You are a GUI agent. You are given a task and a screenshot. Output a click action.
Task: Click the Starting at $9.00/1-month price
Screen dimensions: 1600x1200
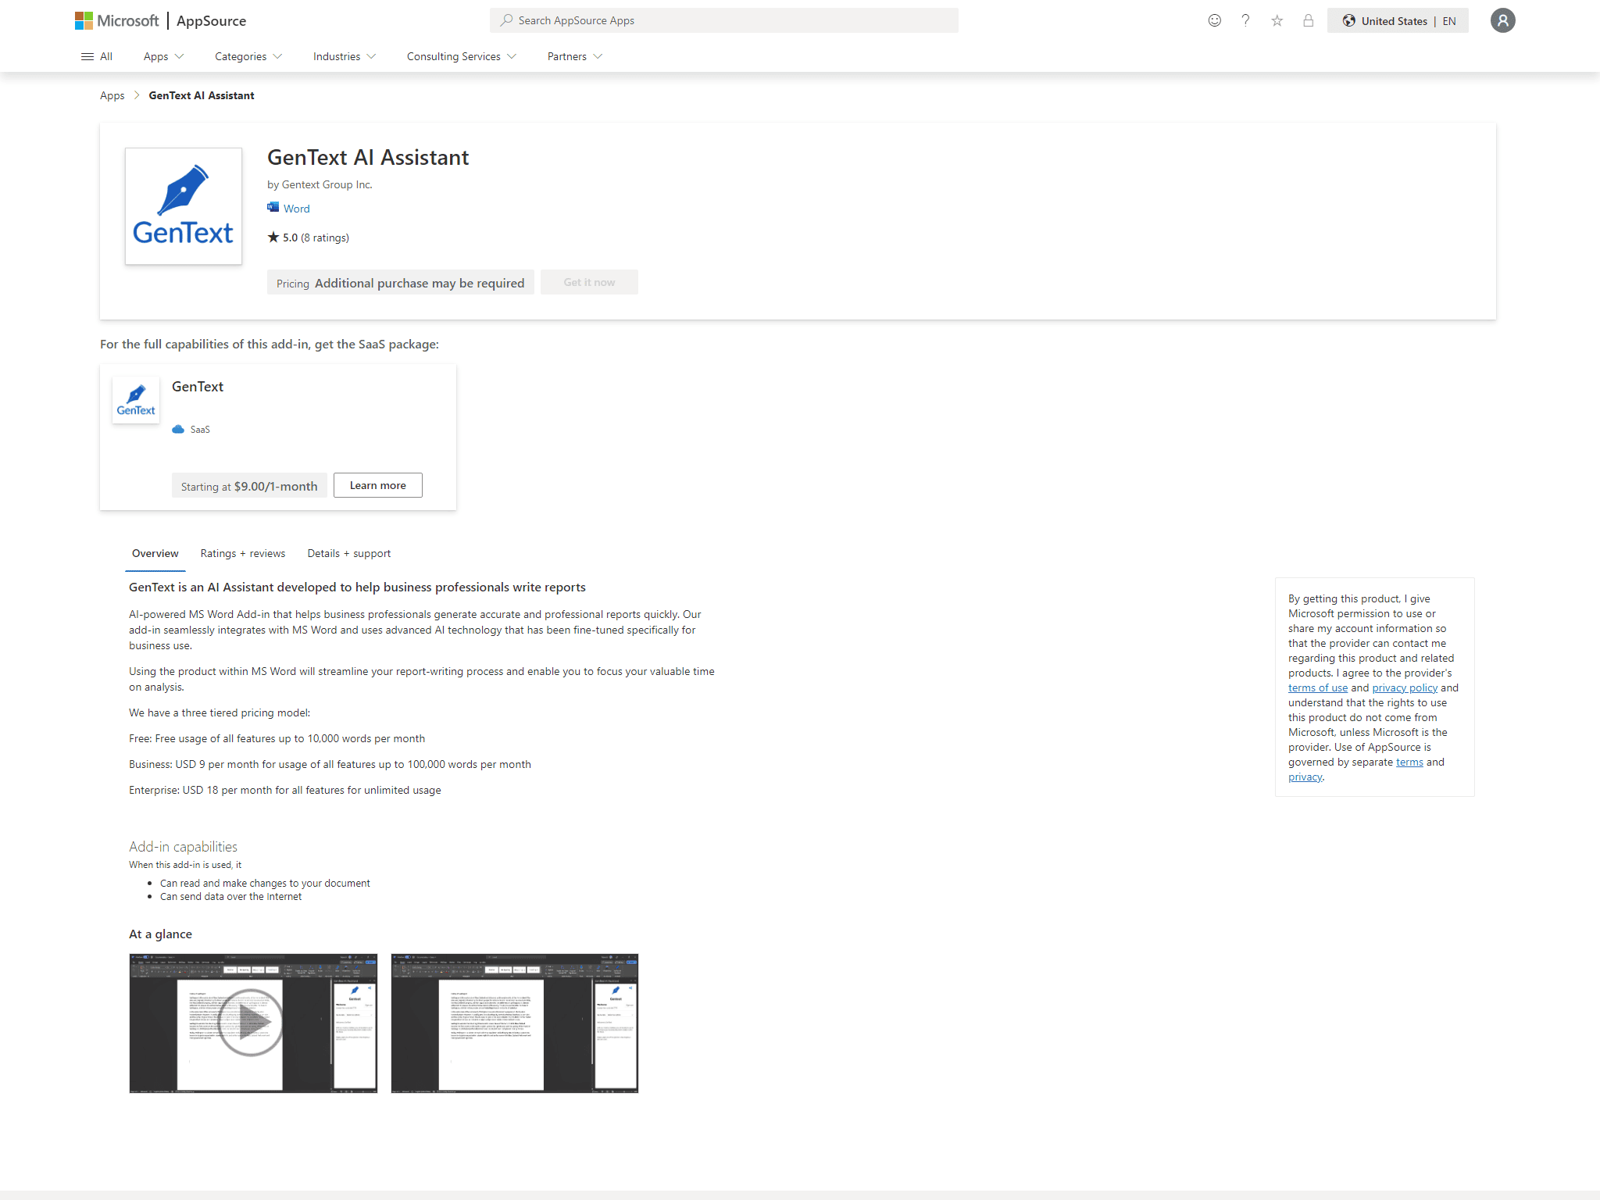click(x=249, y=486)
